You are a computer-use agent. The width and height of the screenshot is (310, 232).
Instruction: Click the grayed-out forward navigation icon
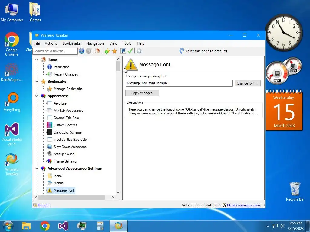pyautogui.click(x=89, y=51)
